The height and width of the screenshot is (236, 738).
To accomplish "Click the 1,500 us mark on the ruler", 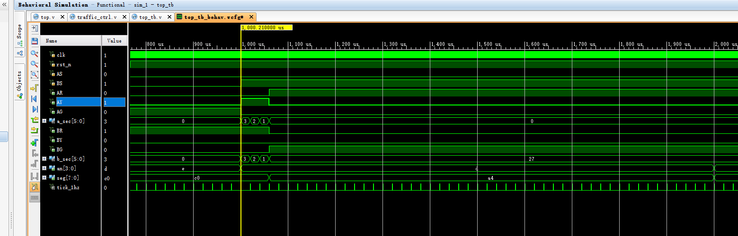I will click(x=487, y=44).
